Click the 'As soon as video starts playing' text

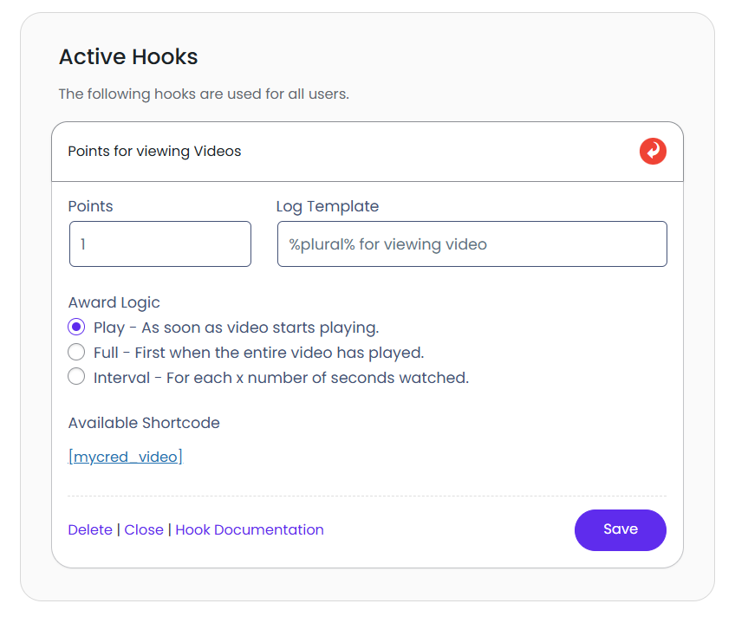pos(260,328)
